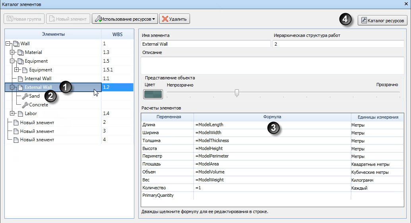Click the Имя элемента field containing External Wall

point(205,44)
